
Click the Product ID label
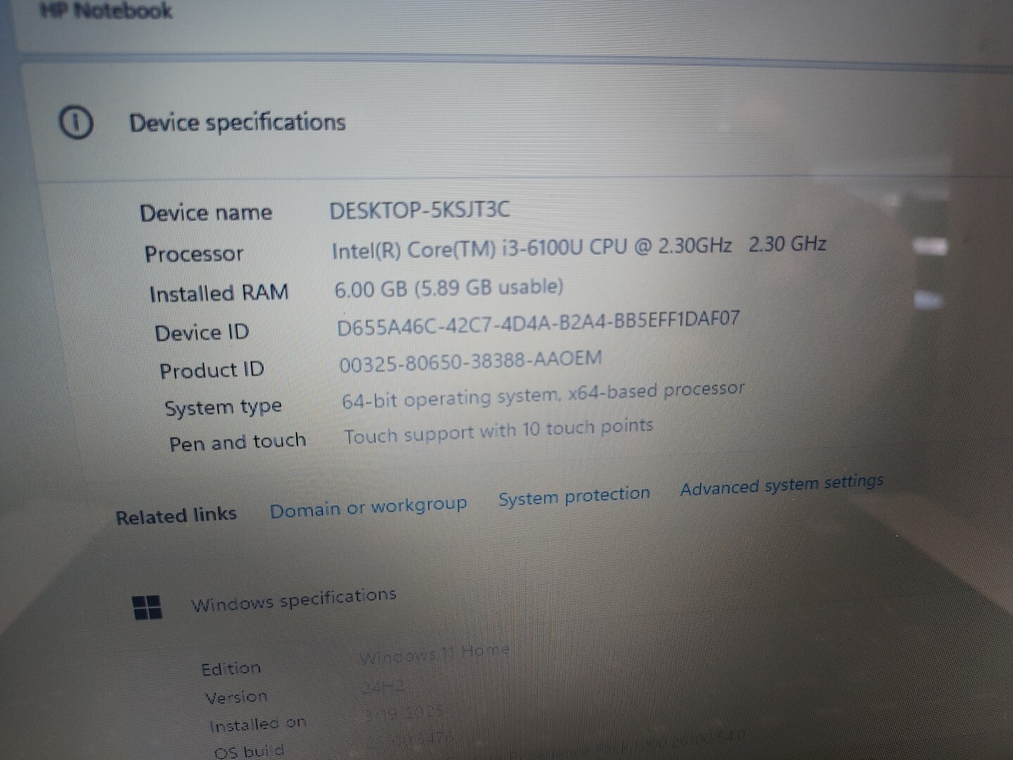coord(212,370)
